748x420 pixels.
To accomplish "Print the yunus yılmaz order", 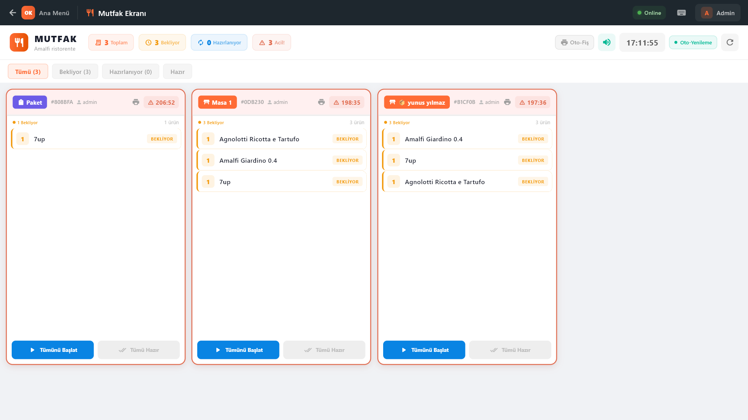I will tap(507, 102).
